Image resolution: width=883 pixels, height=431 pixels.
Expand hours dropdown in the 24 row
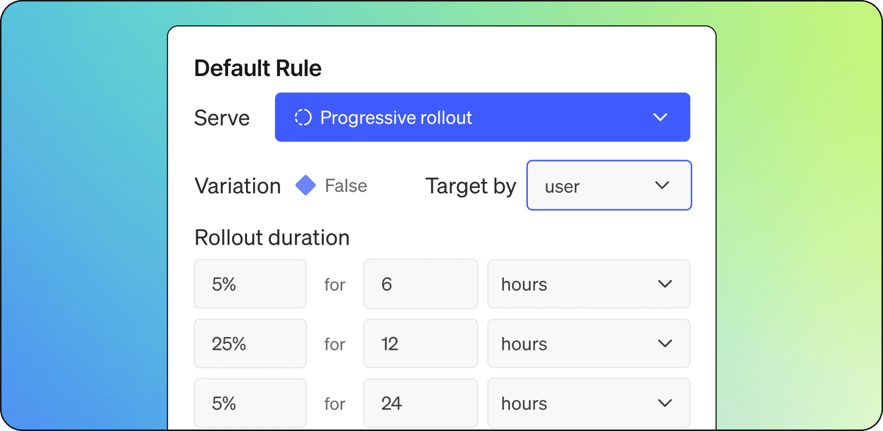tap(589, 403)
